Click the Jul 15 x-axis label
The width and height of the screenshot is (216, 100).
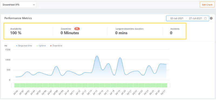[x=95, y=92]
